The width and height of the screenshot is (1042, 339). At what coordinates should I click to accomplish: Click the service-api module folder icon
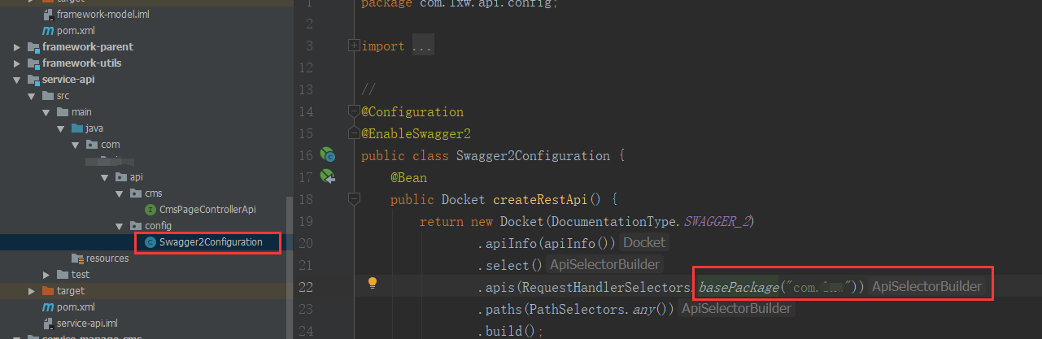(33, 79)
